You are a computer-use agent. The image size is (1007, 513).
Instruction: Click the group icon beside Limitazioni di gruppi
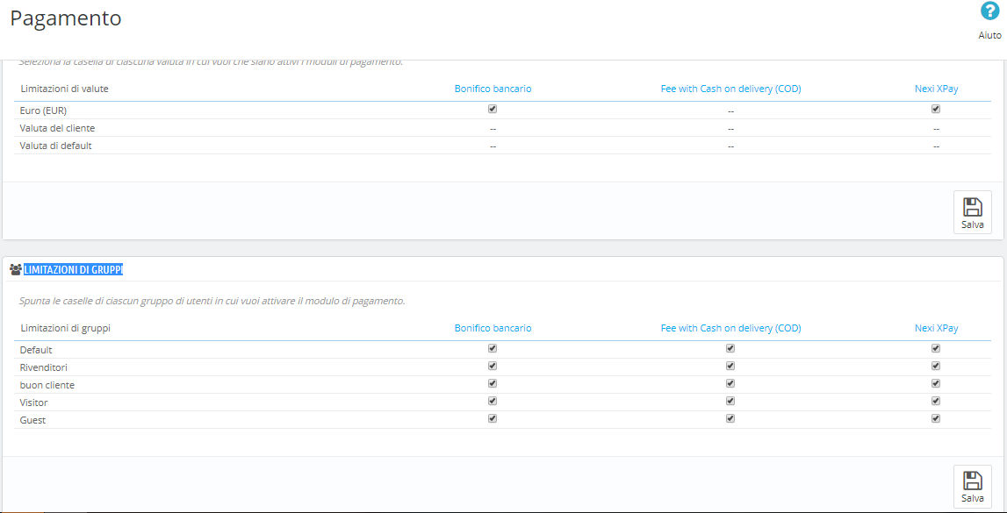click(16, 270)
